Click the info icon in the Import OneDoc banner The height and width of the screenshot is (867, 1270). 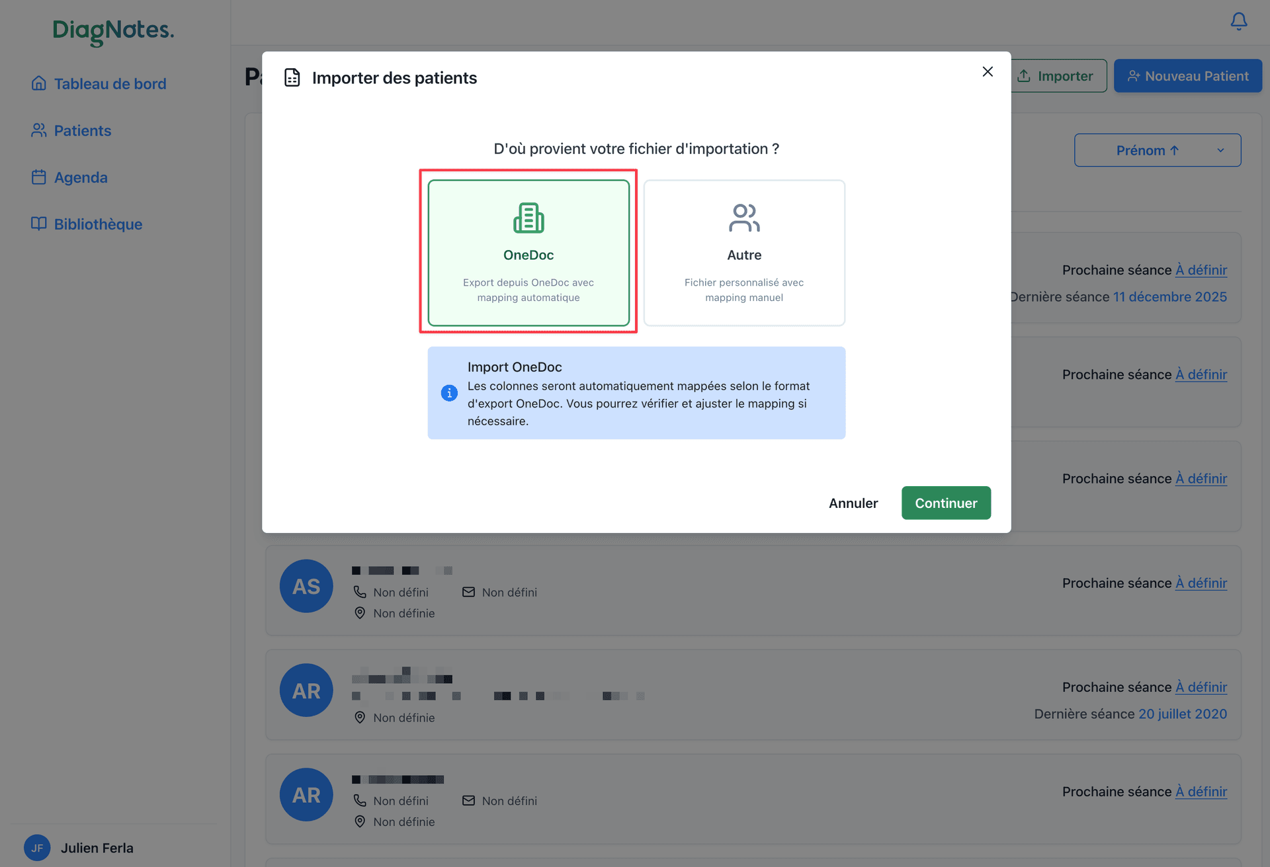pos(449,393)
